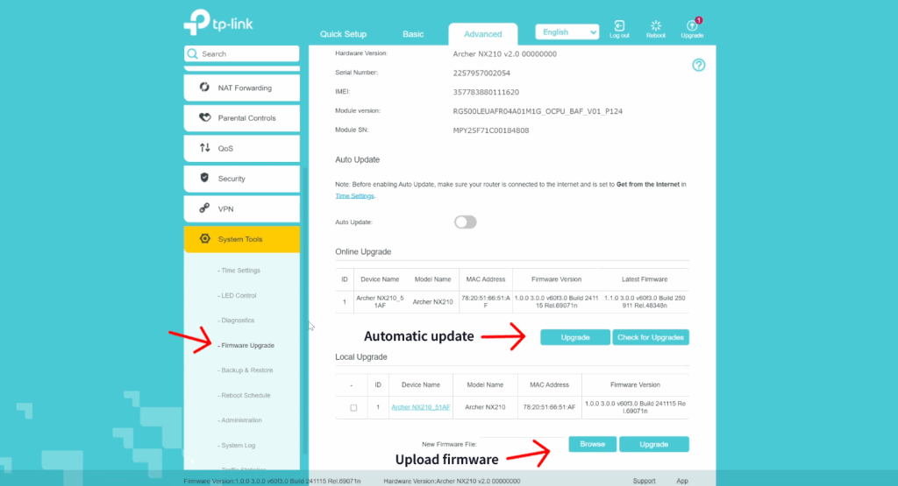Collapse the System Tools menu

(242, 240)
